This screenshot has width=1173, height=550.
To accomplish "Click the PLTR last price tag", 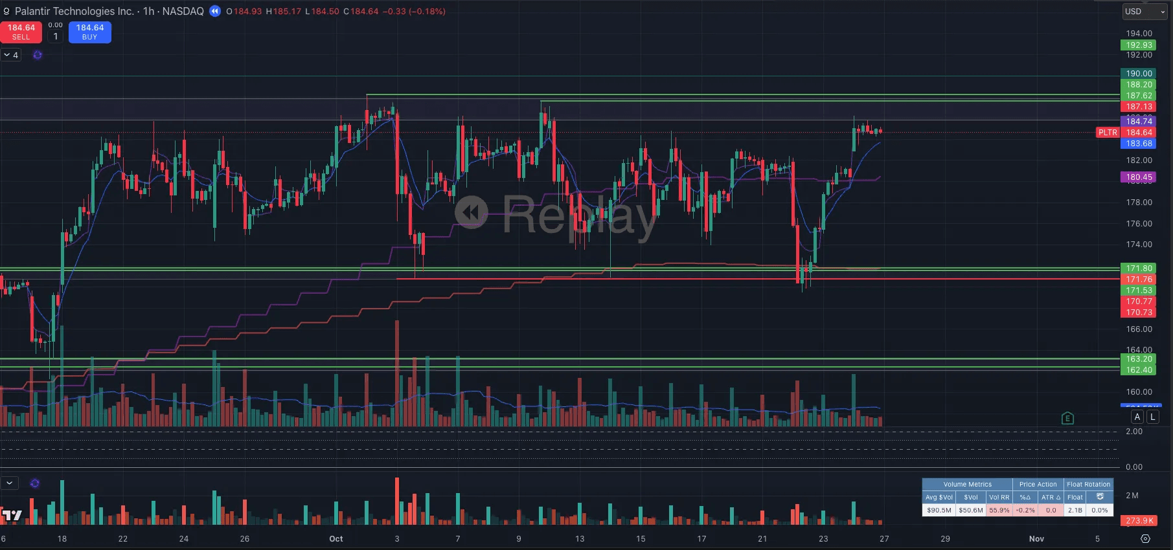I will tap(1108, 133).
